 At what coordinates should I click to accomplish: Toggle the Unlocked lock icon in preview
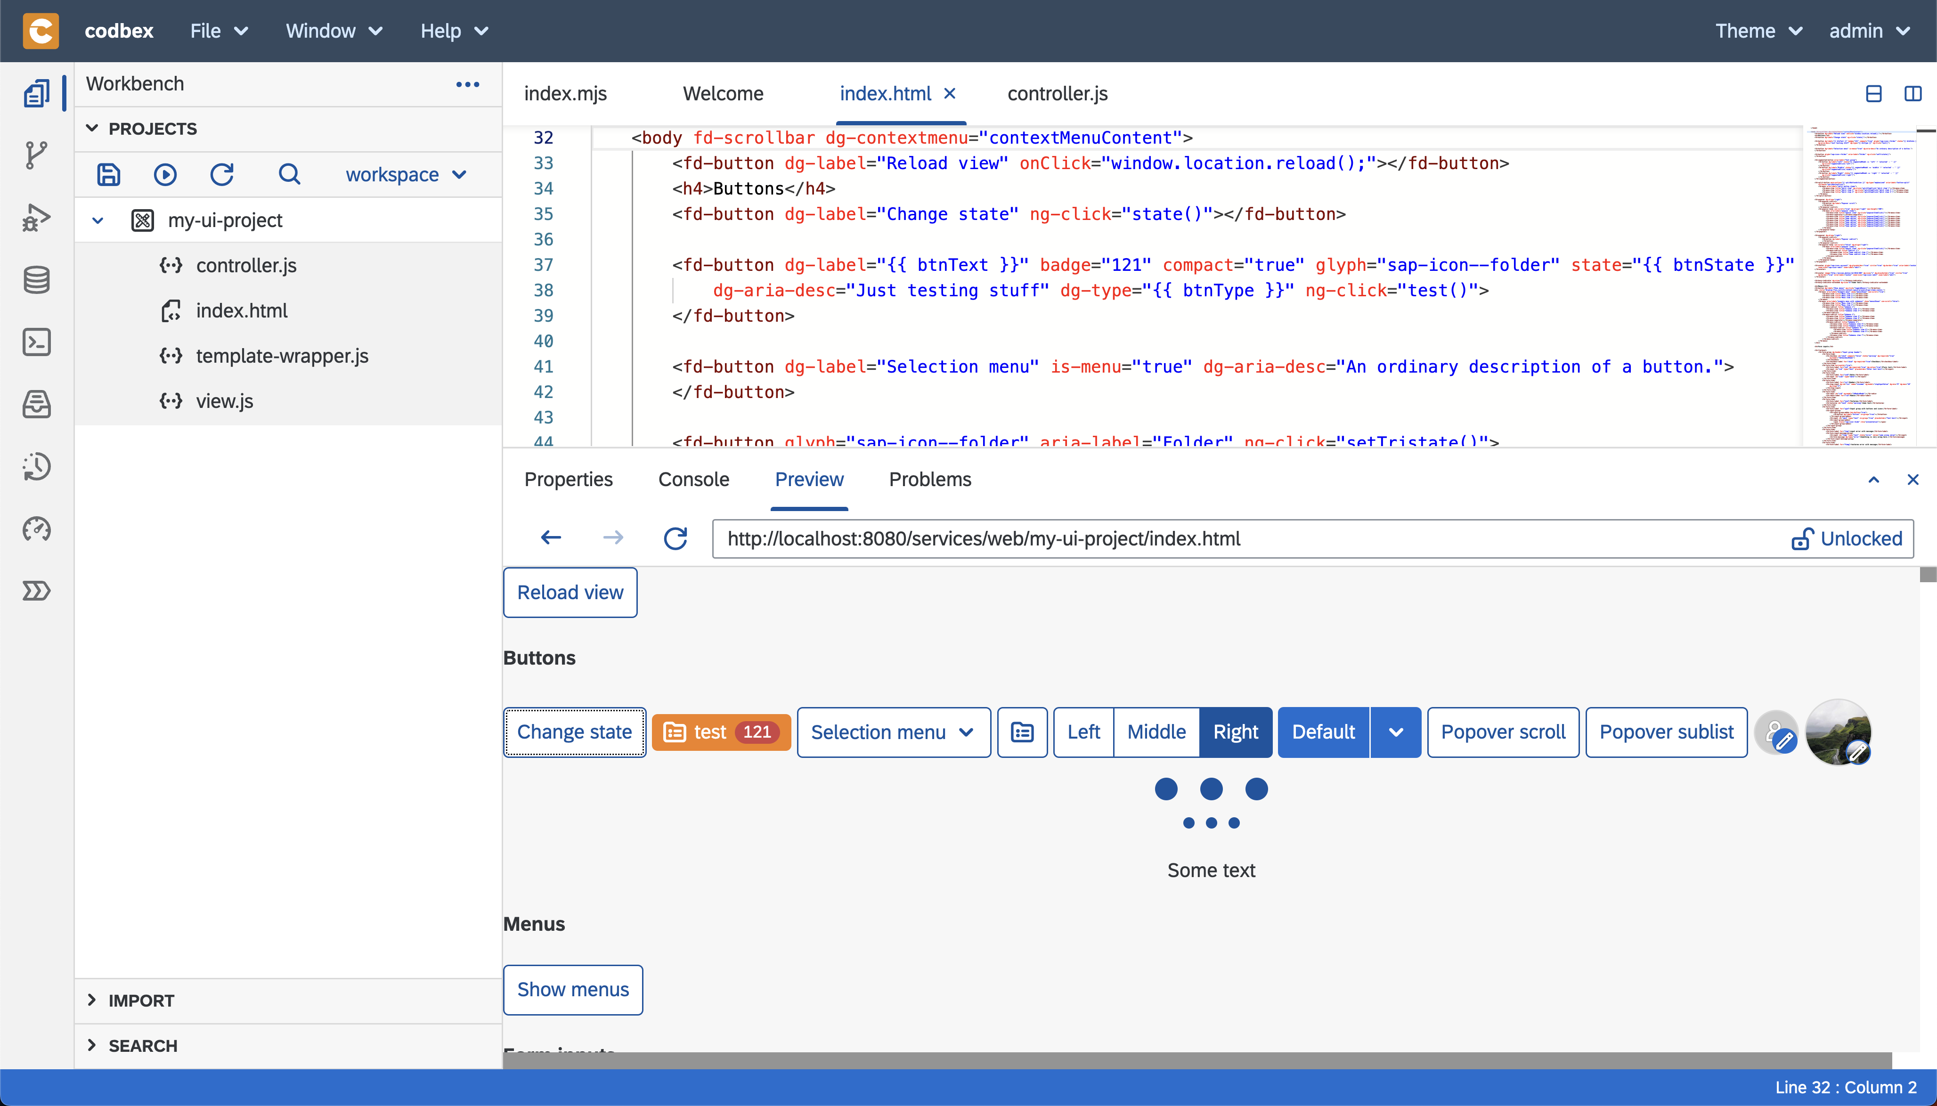pos(1804,538)
